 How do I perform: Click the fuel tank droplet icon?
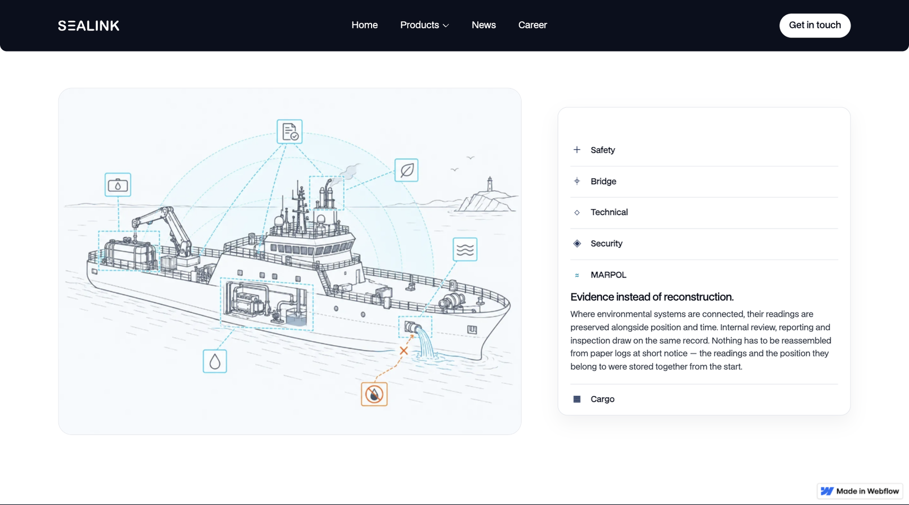coord(118,185)
